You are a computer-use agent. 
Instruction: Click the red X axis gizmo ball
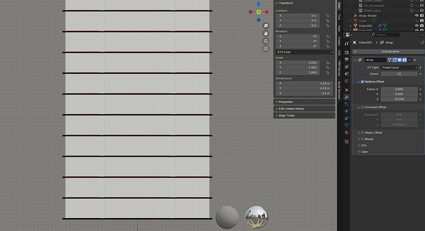pyautogui.click(x=267, y=12)
